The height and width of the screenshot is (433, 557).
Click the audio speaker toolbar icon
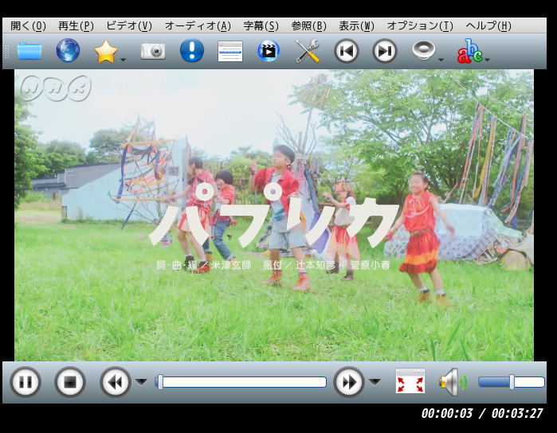(x=423, y=50)
